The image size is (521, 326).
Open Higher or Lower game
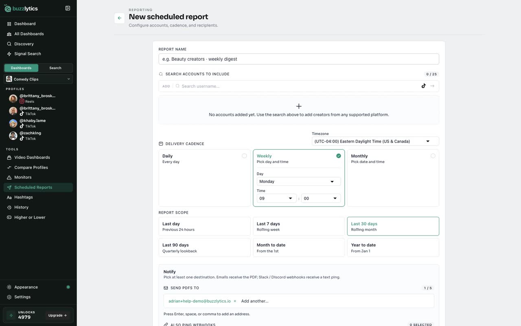38,217
